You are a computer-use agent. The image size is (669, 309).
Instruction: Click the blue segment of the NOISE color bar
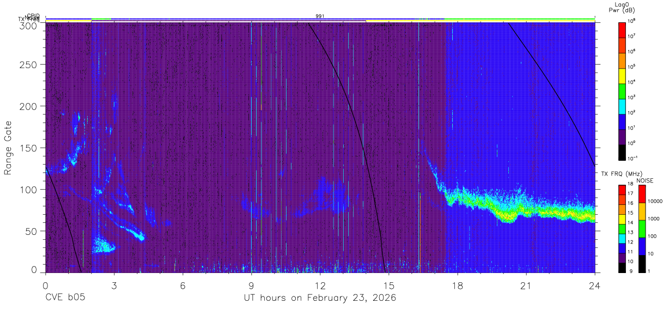(642, 246)
